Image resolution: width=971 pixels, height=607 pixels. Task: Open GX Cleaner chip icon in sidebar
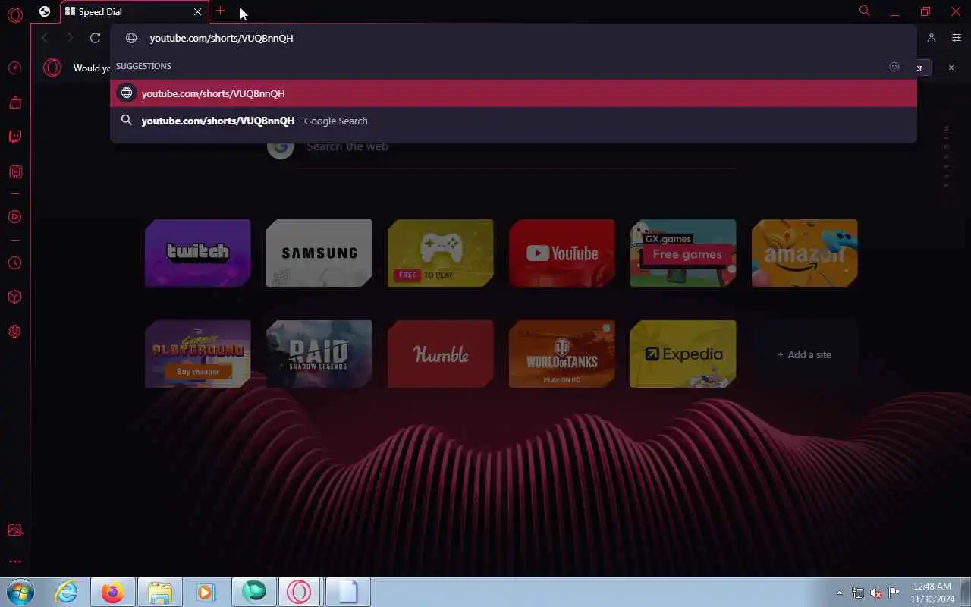[x=14, y=172]
